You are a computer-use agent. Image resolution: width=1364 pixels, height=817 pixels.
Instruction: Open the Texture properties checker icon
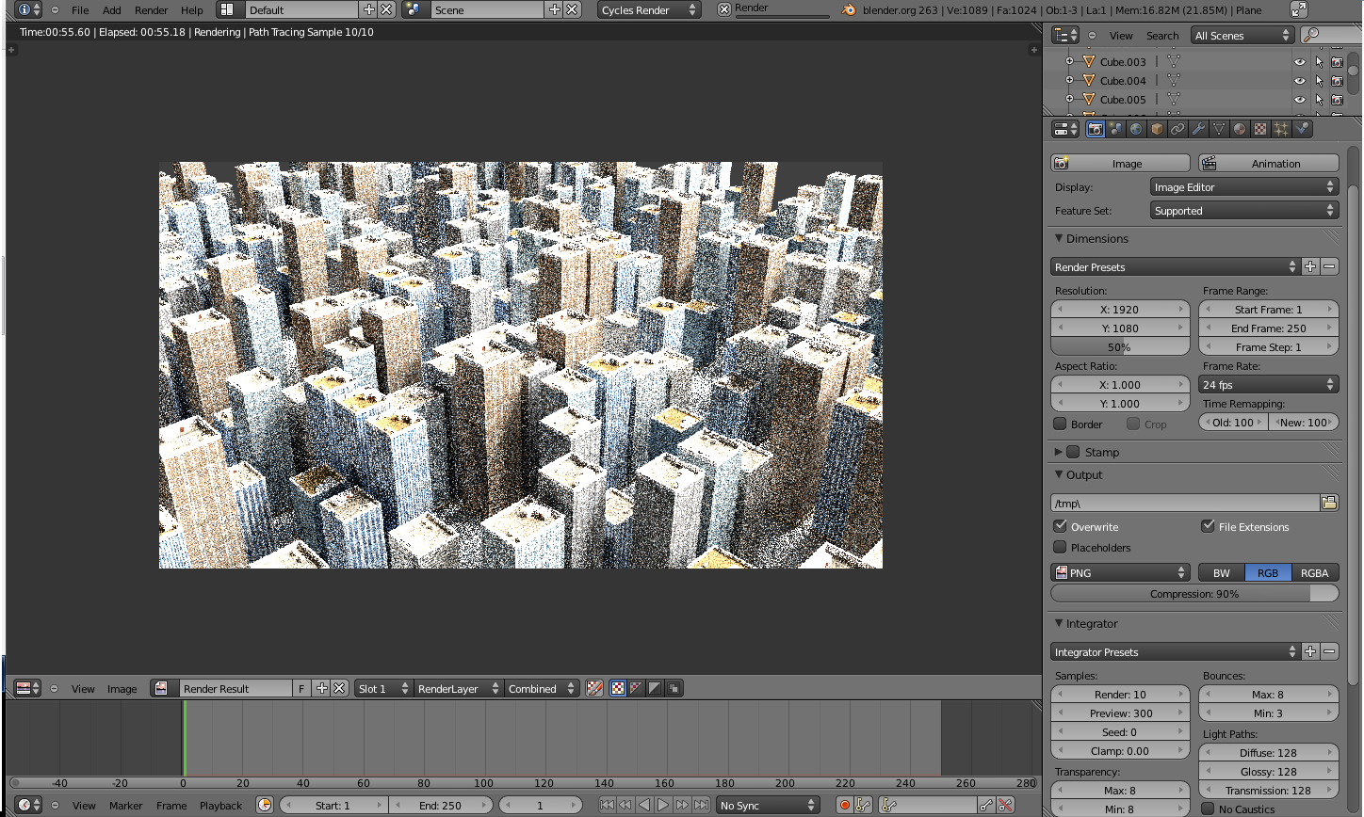click(1260, 129)
